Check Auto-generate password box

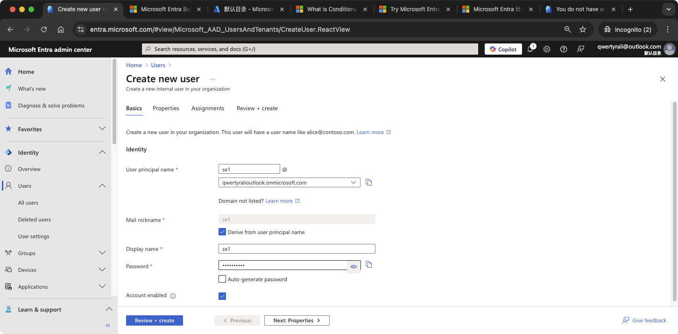[222, 279]
